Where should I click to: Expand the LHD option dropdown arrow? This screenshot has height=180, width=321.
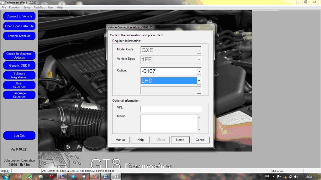199,80
